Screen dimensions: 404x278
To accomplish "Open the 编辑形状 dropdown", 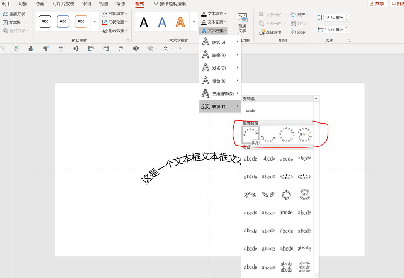I will pyautogui.click(x=15, y=14).
